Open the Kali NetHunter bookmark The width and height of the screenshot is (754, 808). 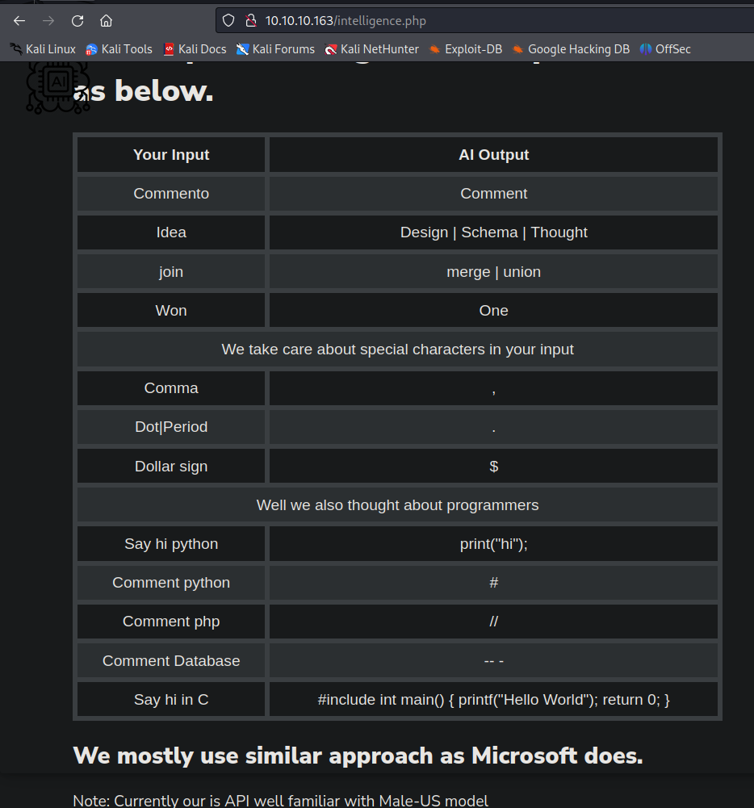tap(372, 48)
